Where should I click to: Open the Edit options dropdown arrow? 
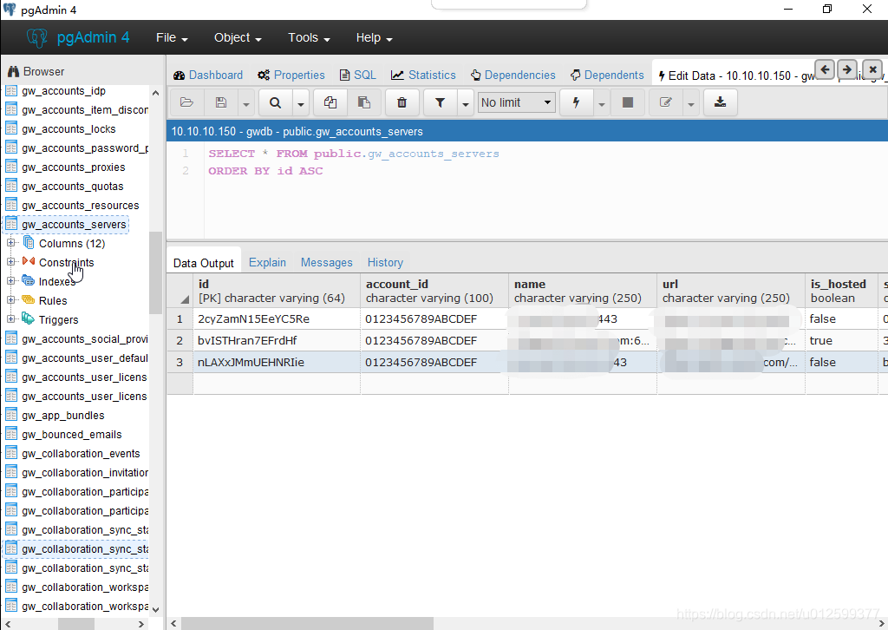tap(691, 104)
